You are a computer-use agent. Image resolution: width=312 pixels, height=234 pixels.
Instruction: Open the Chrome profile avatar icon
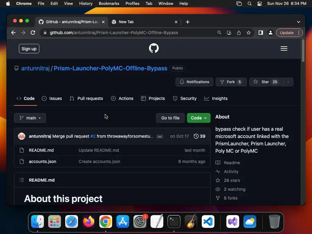[271, 33]
